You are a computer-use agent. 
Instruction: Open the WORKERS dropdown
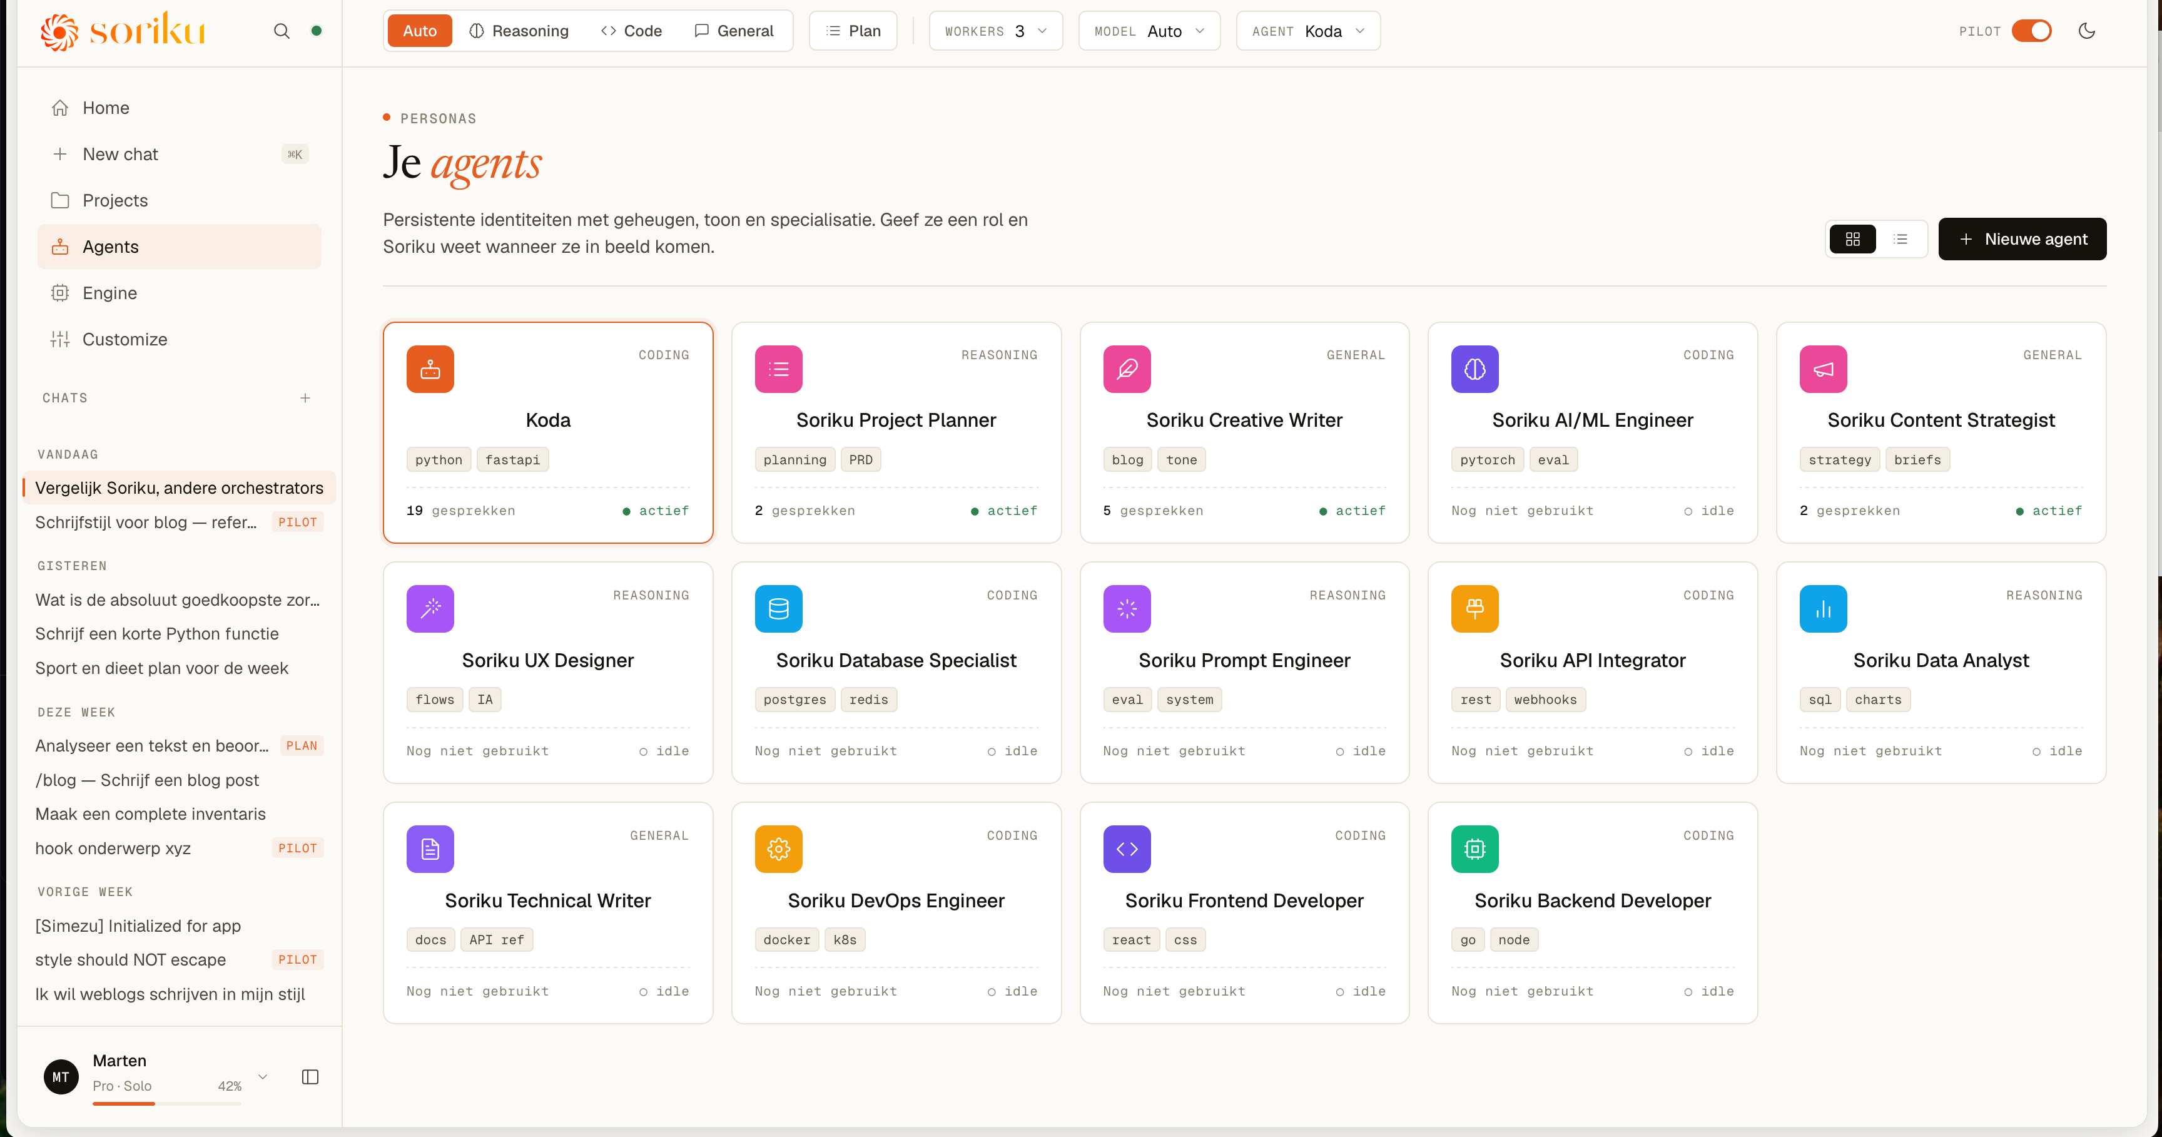995,31
